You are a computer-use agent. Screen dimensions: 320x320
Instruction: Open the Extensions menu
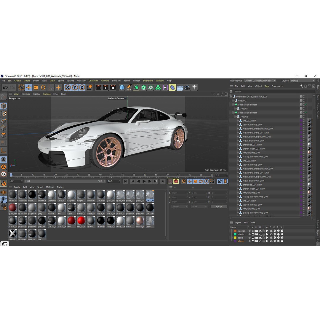pyautogui.click(x=148, y=81)
